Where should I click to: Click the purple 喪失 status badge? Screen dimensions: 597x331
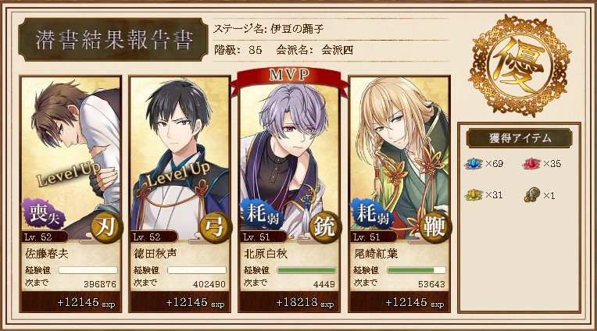pyautogui.click(x=43, y=214)
